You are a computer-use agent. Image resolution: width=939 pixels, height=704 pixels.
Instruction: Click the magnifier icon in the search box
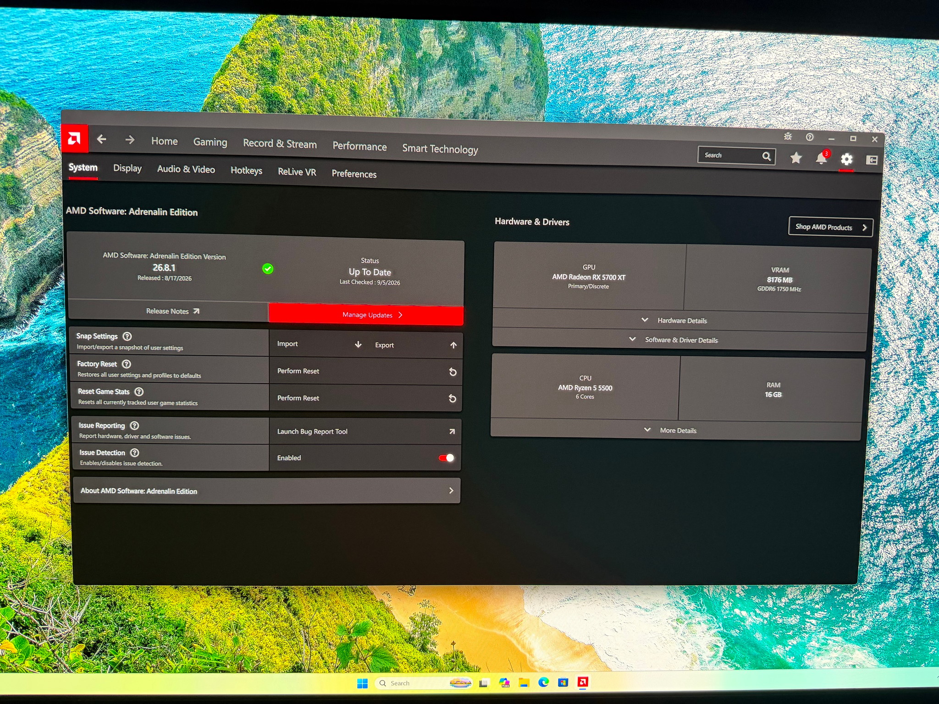[766, 156]
